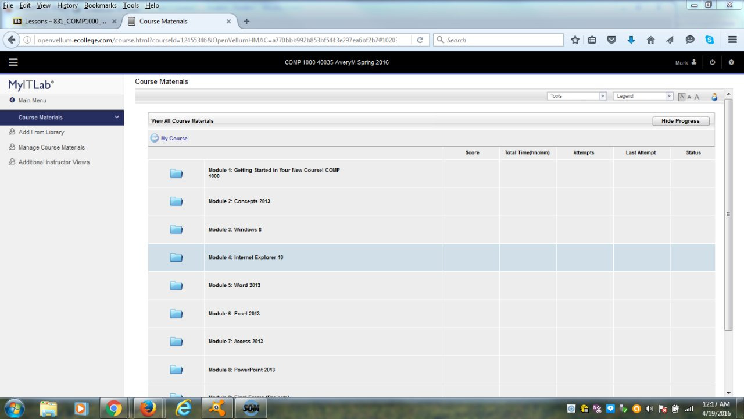This screenshot has width=744, height=419.
Task: Collapse the Course Materials sidebar chevron
Action: point(117,117)
